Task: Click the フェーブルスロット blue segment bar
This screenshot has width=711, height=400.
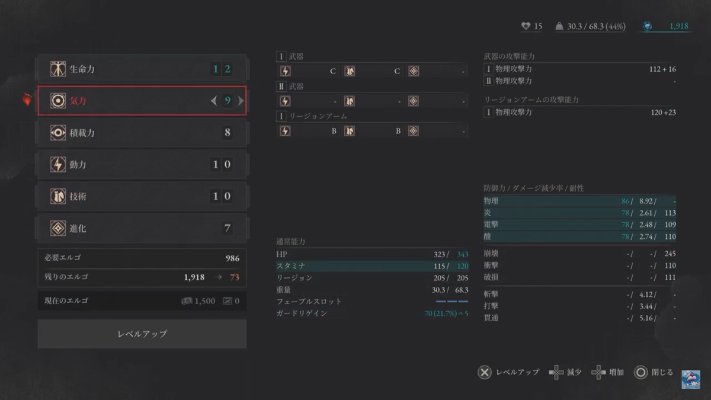Action: (452, 302)
